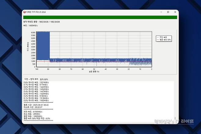201x134 pixels.
Task: Maximize the 나래온 더티 테스트 window
Action: click(x=168, y=12)
